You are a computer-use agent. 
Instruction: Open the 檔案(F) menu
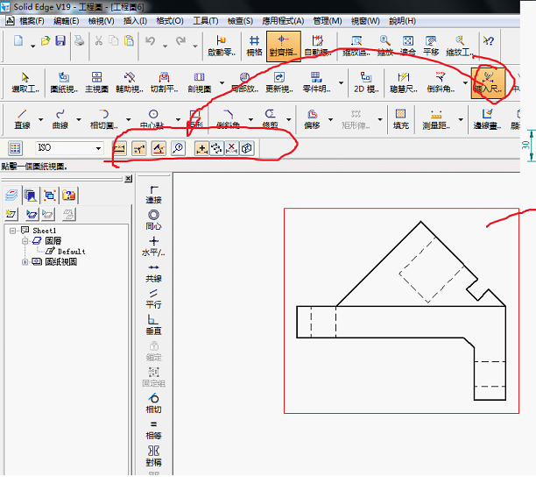[x=32, y=21]
